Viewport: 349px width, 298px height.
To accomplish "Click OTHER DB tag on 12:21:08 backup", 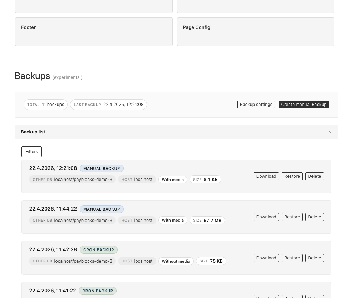I will pos(72,180).
